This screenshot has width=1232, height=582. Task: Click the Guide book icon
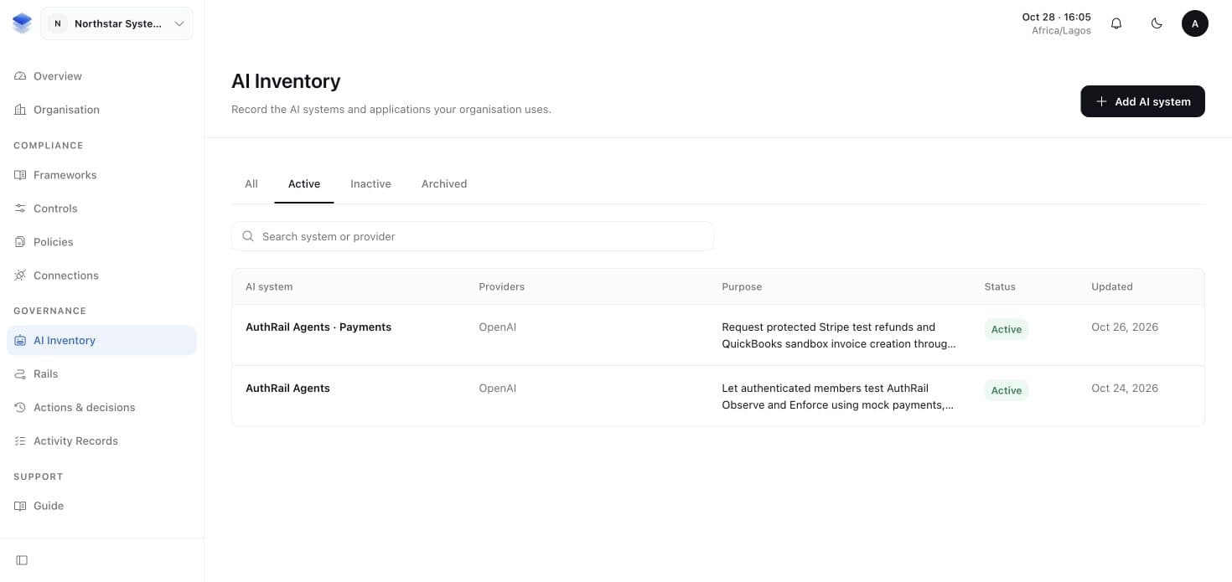coord(20,506)
